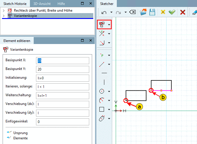This screenshot has width=197, height=144.
Task: Close the Sketch Historie panel
Action: pyautogui.click(x=91, y=3)
